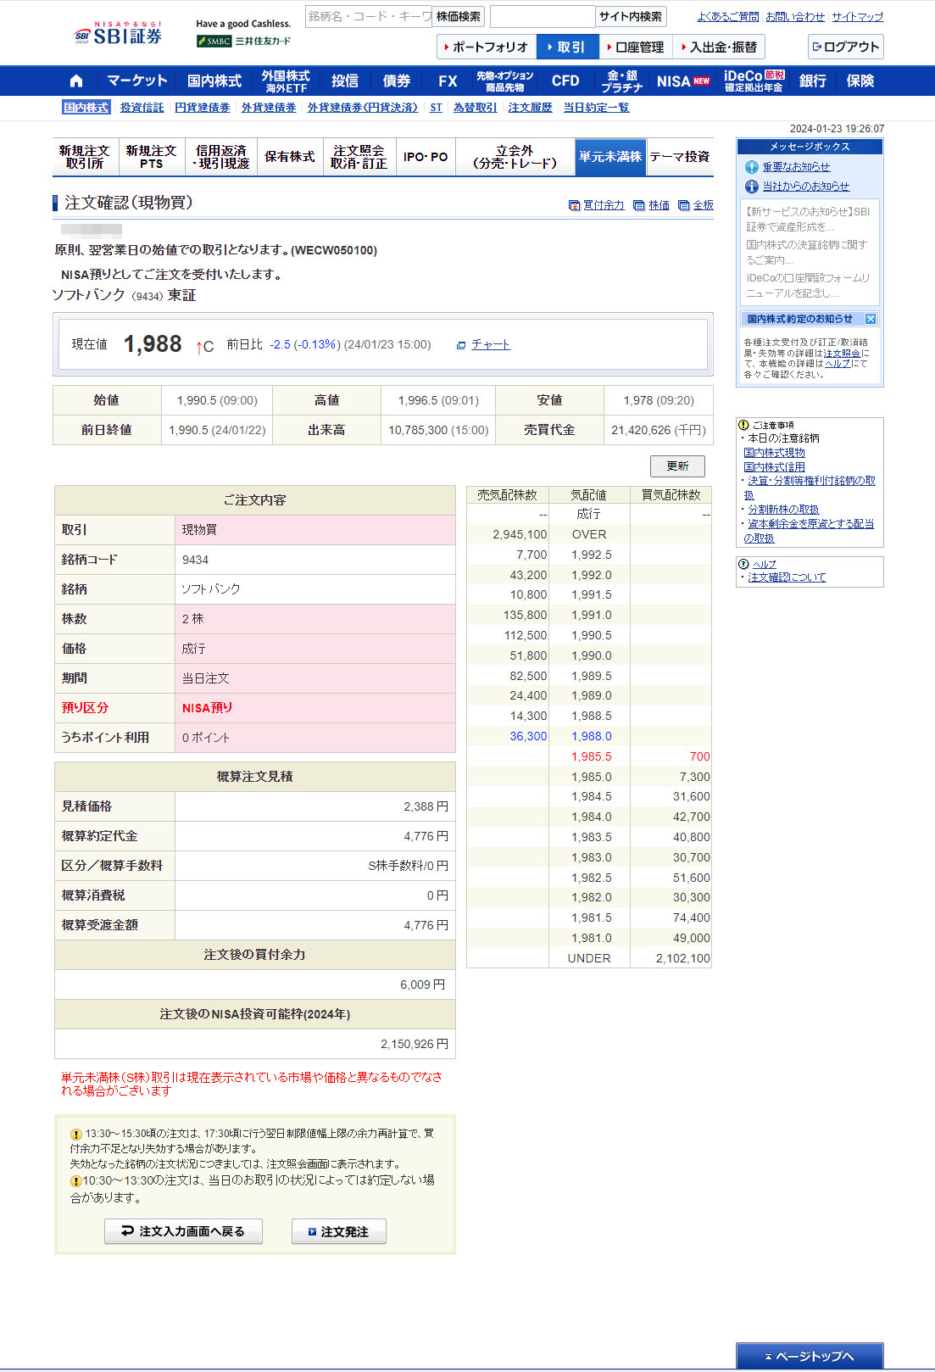This screenshot has height=1372, width=935.
Task: Jump up with ページトップへ button
Action: pyautogui.click(x=809, y=1356)
